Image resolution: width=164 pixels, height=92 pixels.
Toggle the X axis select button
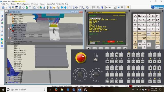[150, 62]
